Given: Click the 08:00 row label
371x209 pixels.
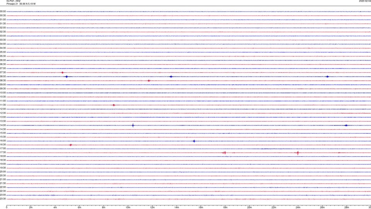Looking at the screenshot, I should (3, 77).
